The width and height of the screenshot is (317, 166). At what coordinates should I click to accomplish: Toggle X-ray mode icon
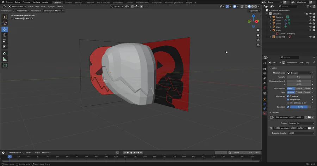(x=242, y=6)
